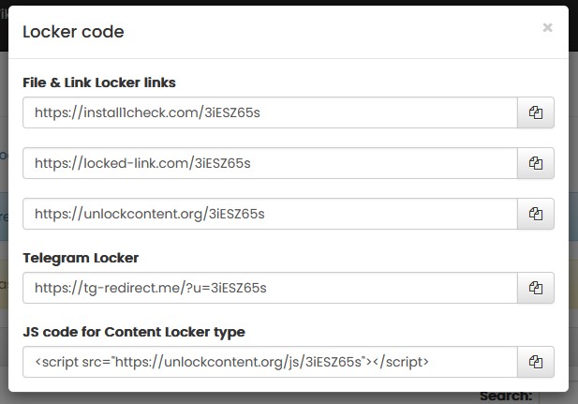Select the script src code field

(270, 362)
